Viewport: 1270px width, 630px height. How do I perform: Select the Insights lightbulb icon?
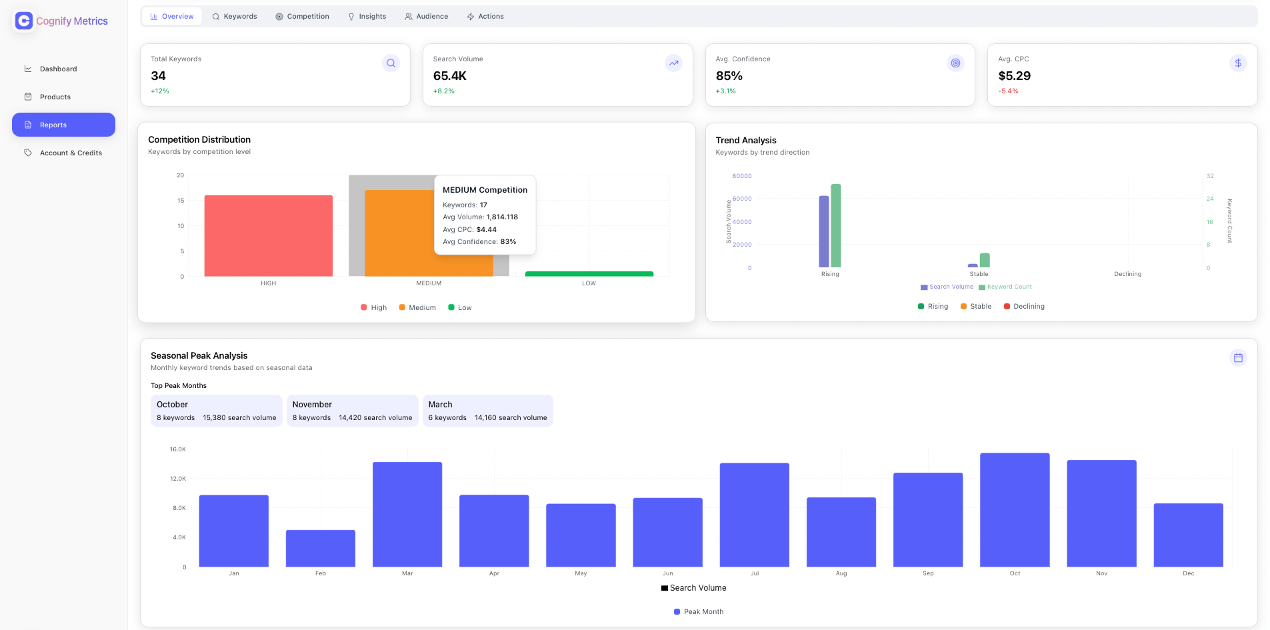click(x=351, y=16)
